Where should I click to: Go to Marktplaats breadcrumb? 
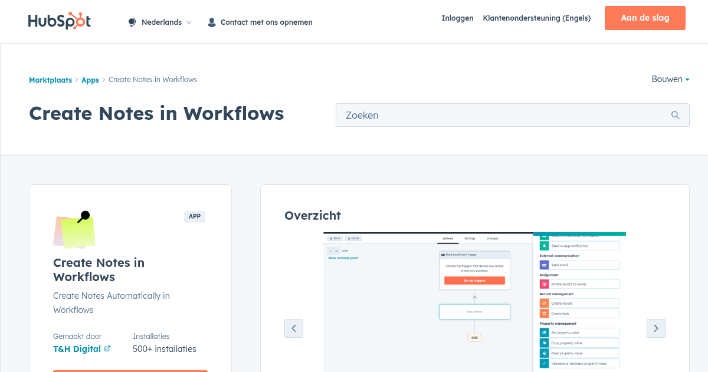click(x=50, y=80)
